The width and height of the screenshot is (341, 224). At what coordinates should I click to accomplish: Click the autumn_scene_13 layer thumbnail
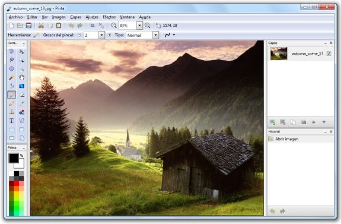click(x=279, y=53)
